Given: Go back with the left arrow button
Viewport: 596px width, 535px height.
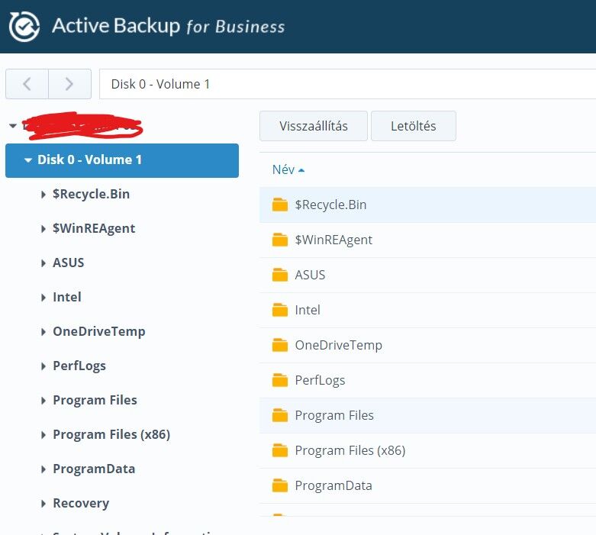Looking at the screenshot, I should [x=27, y=84].
